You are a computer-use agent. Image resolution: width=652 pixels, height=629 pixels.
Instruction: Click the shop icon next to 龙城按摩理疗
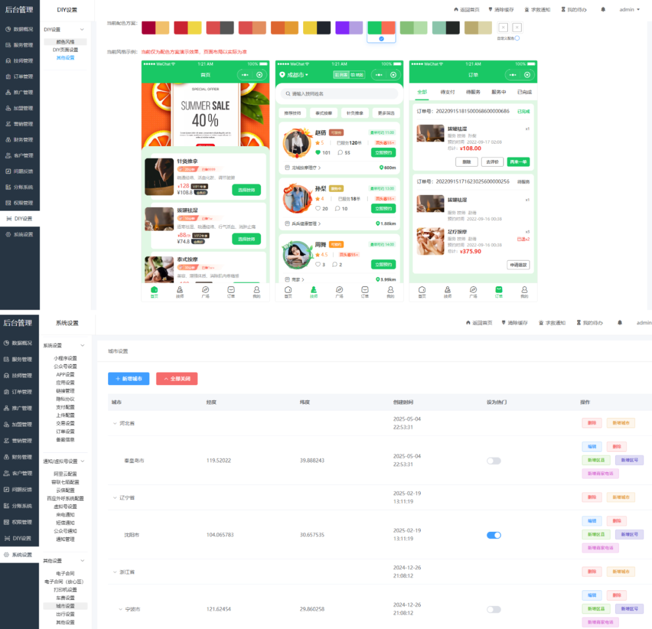287,168
